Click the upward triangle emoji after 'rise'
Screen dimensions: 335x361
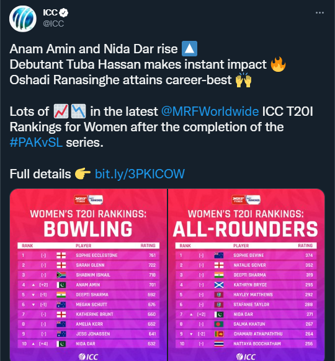point(189,48)
